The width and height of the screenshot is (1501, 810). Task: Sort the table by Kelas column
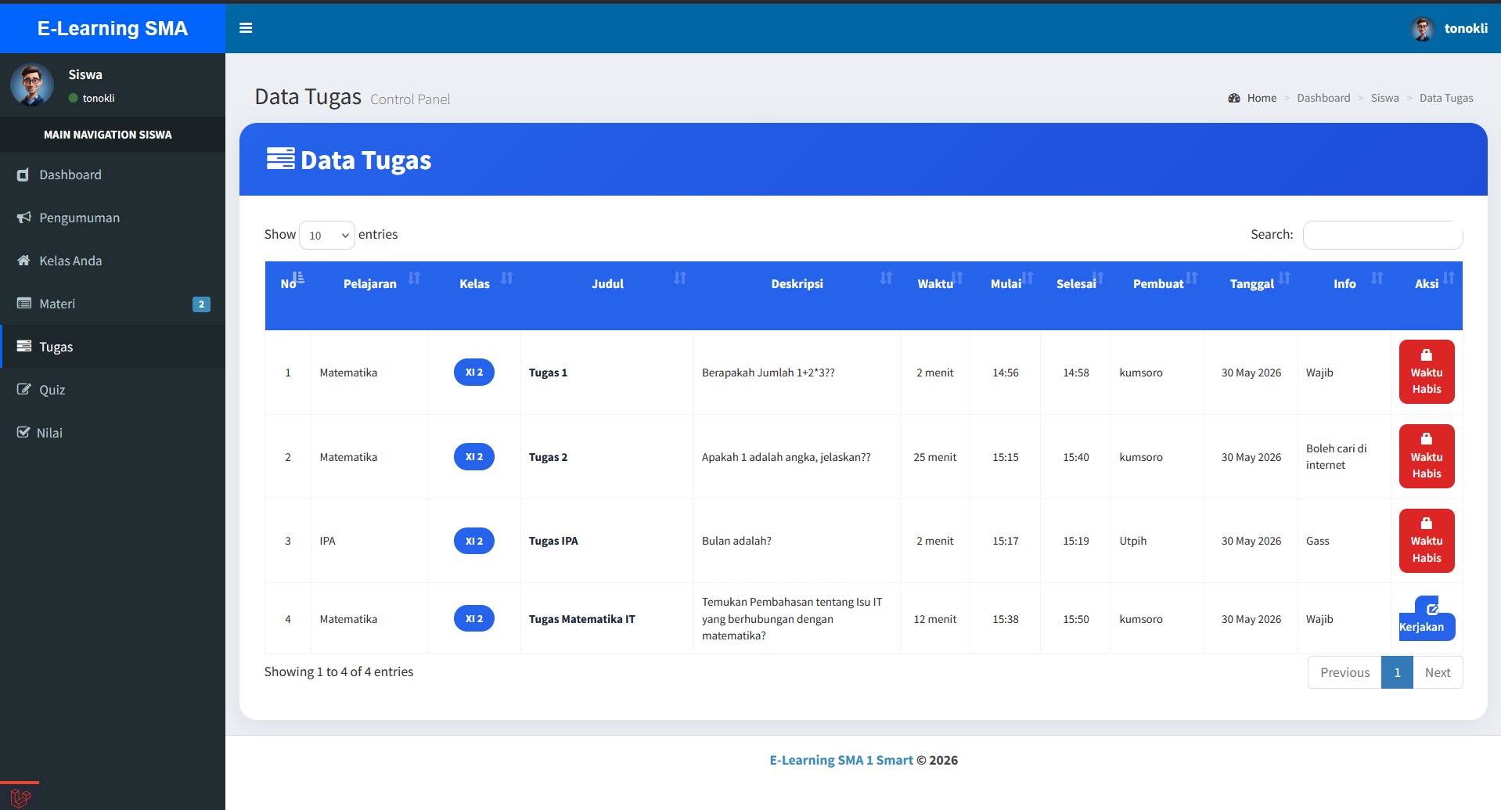click(x=474, y=296)
